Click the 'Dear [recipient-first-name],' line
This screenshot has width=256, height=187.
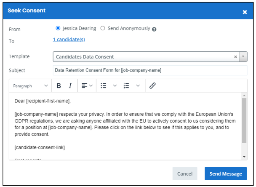click(43, 101)
